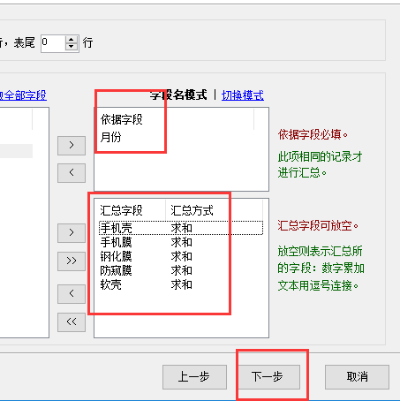Viewport: 400px width, 401px height.
Task: Click 求和 method of 软壳 row
Action: point(182,284)
